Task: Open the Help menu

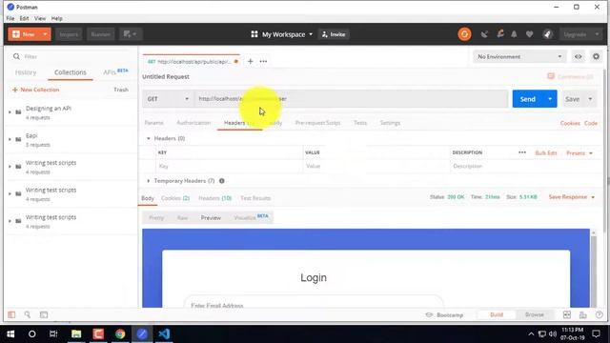Action: pos(57,18)
